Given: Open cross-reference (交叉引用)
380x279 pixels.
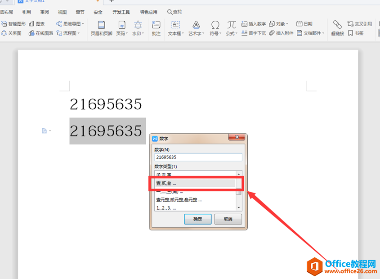Looking at the screenshot, I should pyautogui.click(x=360, y=24).
